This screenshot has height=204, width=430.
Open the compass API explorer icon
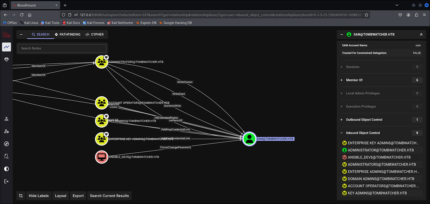[6, 144]
